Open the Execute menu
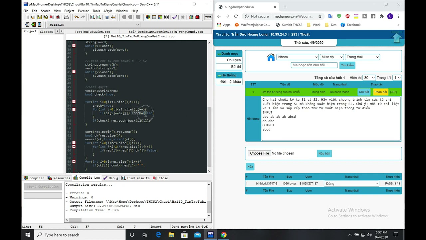Viewport: 426px width, 240px height. tap(83, 11)
